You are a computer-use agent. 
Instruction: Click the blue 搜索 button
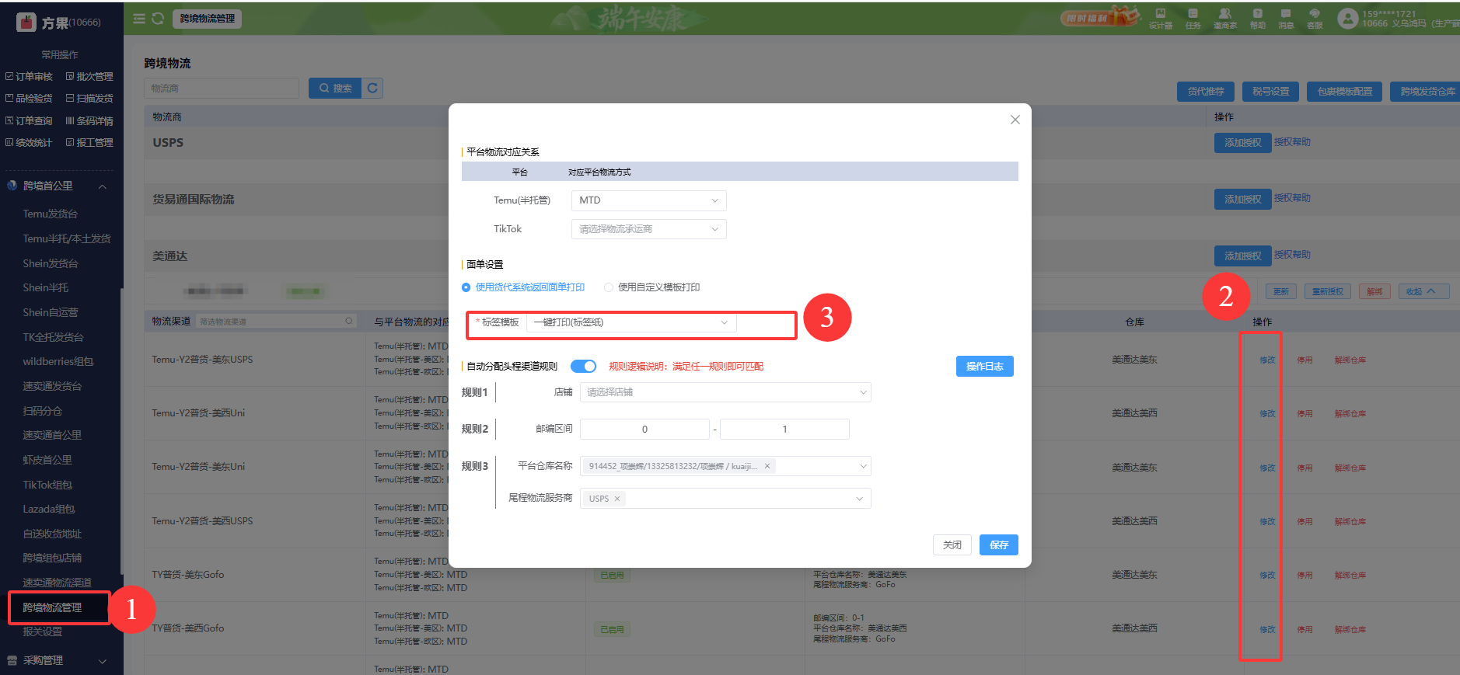tap(335, 88)
